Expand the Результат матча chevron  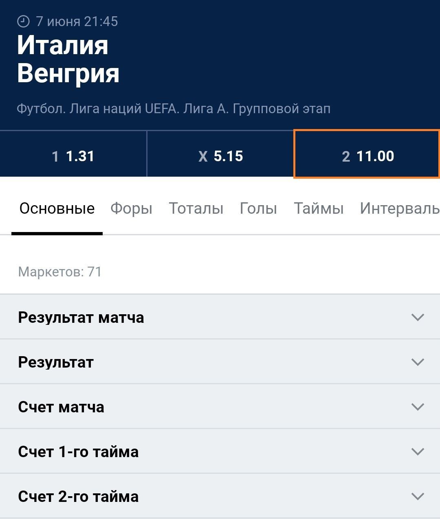[x=418, y=317]
